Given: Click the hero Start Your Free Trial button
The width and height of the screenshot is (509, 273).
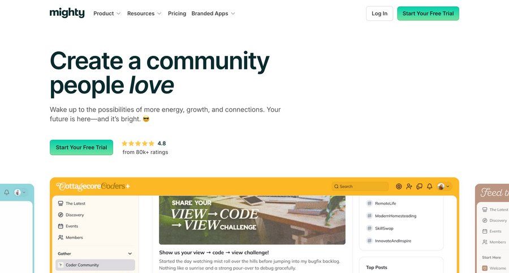Looking at the screenshot, I should (x=81, y=147).
